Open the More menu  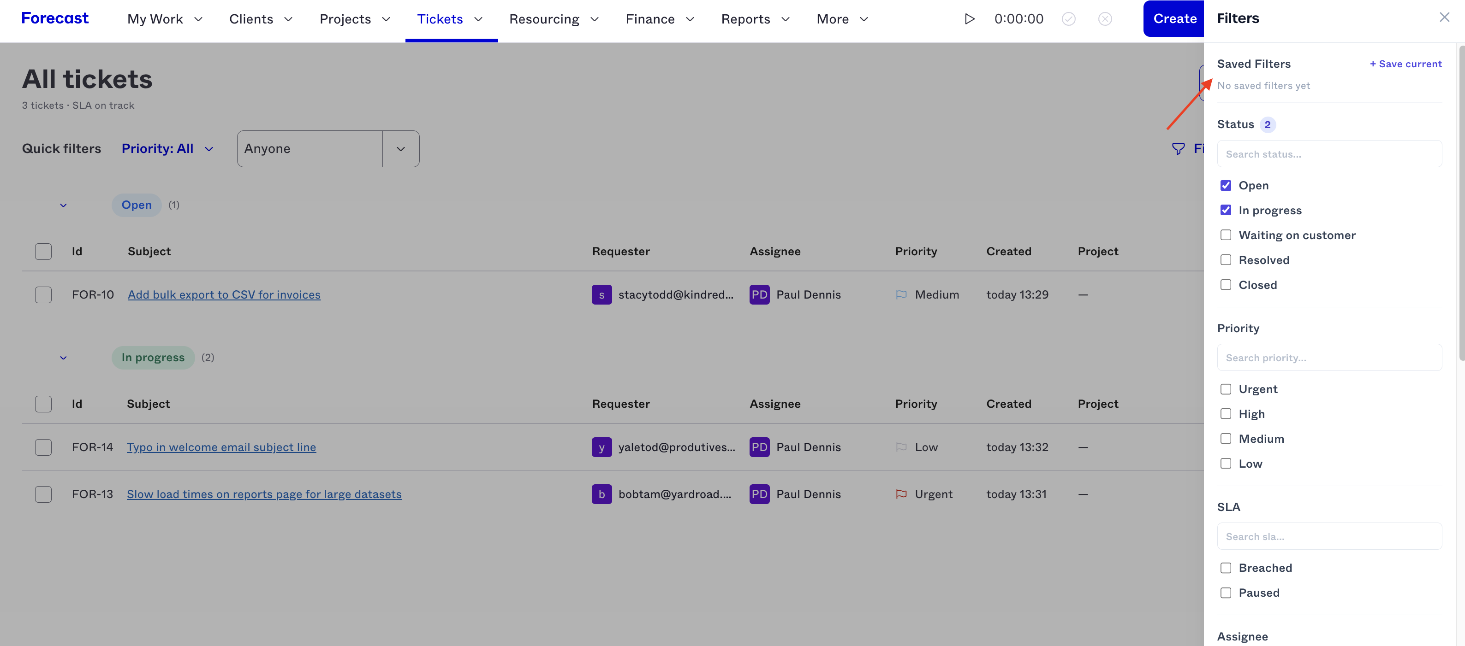pyautogui.click(x=842, y=19)
